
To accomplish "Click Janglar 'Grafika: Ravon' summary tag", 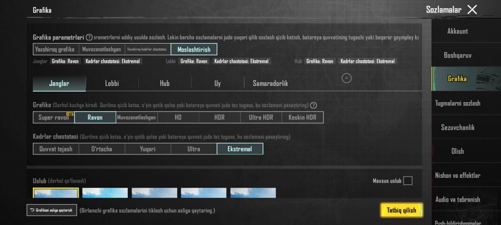I will click(66, 61).
